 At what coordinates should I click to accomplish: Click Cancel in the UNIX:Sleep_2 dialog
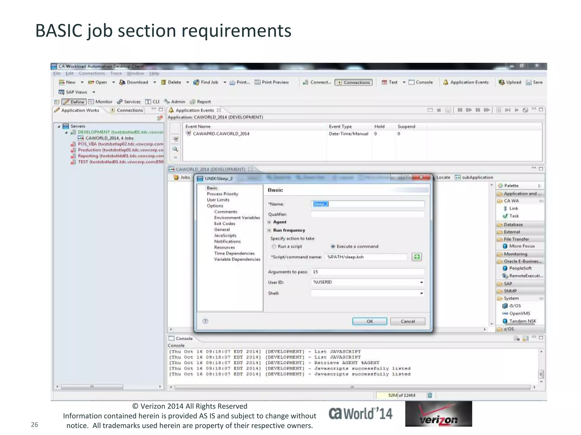coord(408,321)
